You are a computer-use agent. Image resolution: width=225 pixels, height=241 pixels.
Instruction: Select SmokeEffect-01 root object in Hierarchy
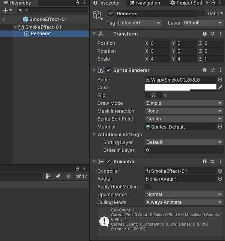tap(43, 27)
